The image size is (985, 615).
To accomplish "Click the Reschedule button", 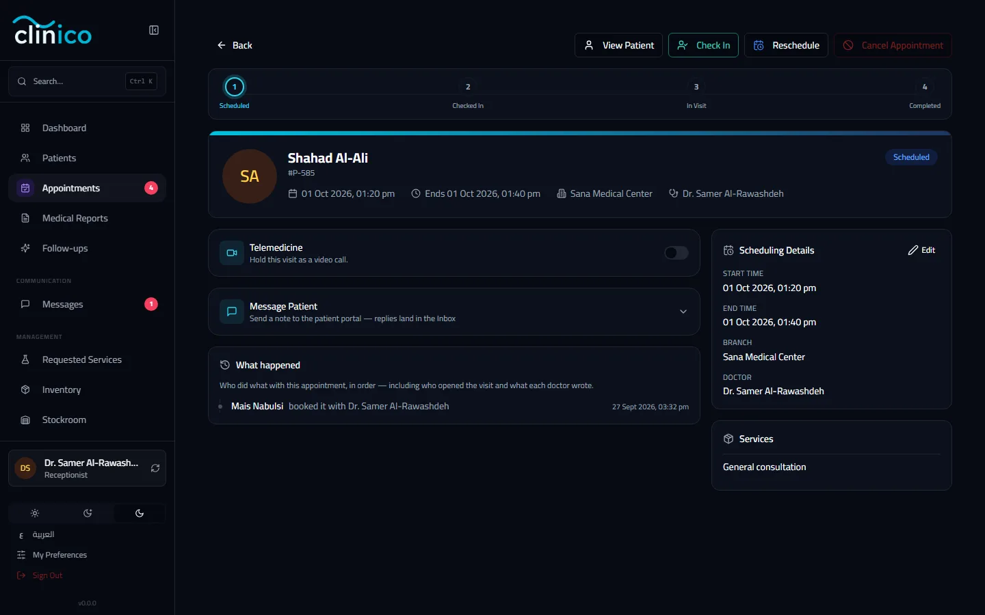I will click(x=786, y=45).
